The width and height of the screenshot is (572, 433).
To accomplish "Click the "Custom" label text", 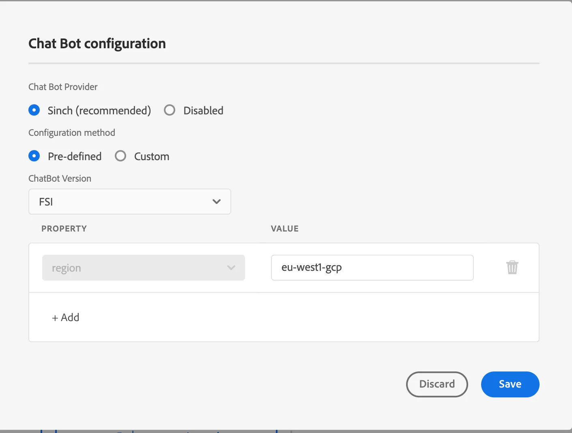I will tap(152, 156).
